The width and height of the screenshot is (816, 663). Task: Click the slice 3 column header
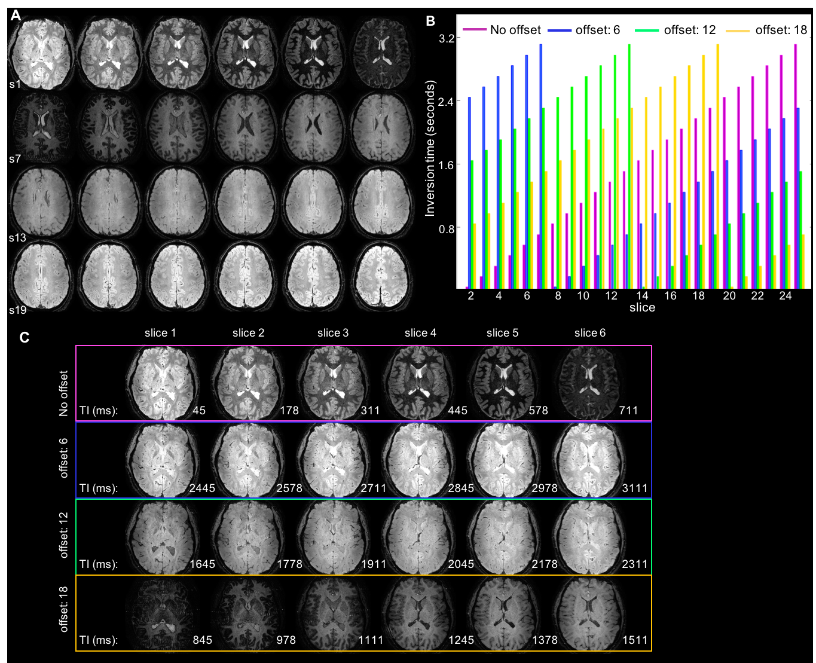pos(333,333)
